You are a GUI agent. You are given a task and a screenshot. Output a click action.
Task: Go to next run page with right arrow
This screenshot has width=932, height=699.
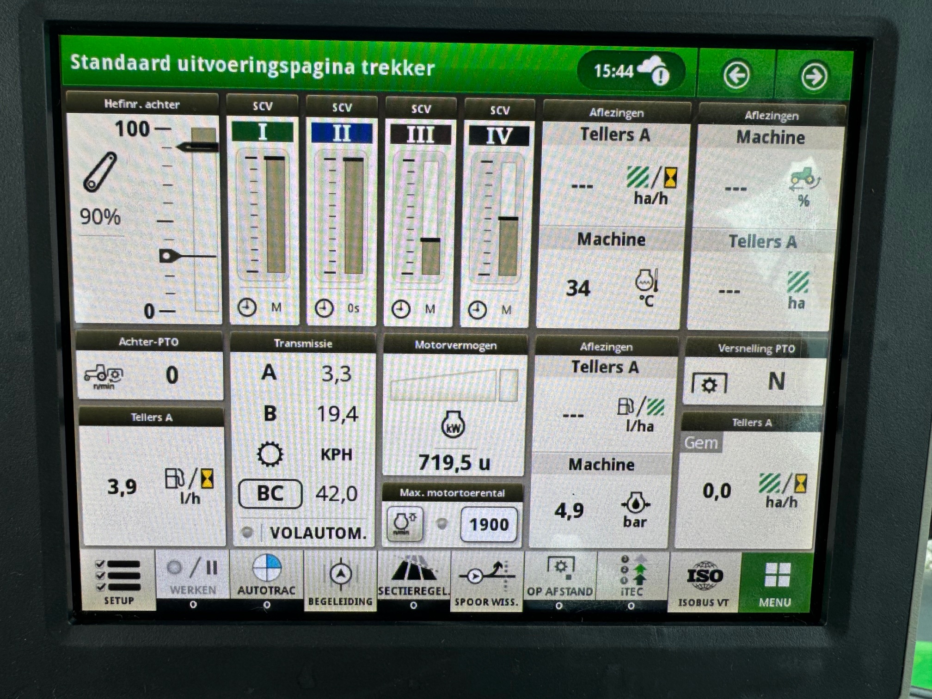tap(814, 76)
